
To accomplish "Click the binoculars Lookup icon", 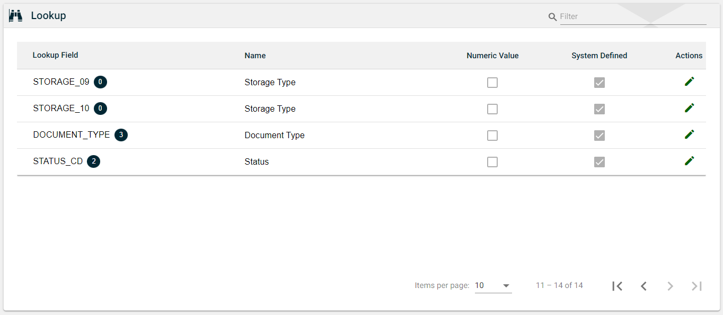I will pos(16,16).
